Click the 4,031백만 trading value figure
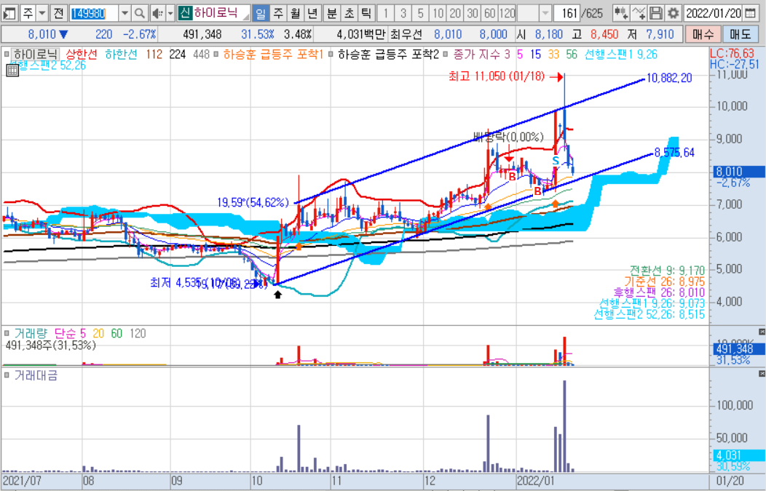 (361, 34)
